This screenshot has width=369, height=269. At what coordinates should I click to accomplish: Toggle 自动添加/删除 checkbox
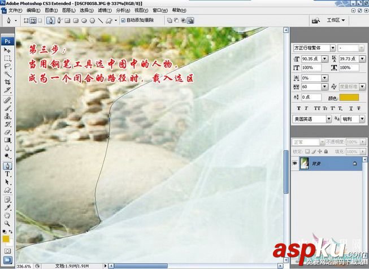coord(123,20)
